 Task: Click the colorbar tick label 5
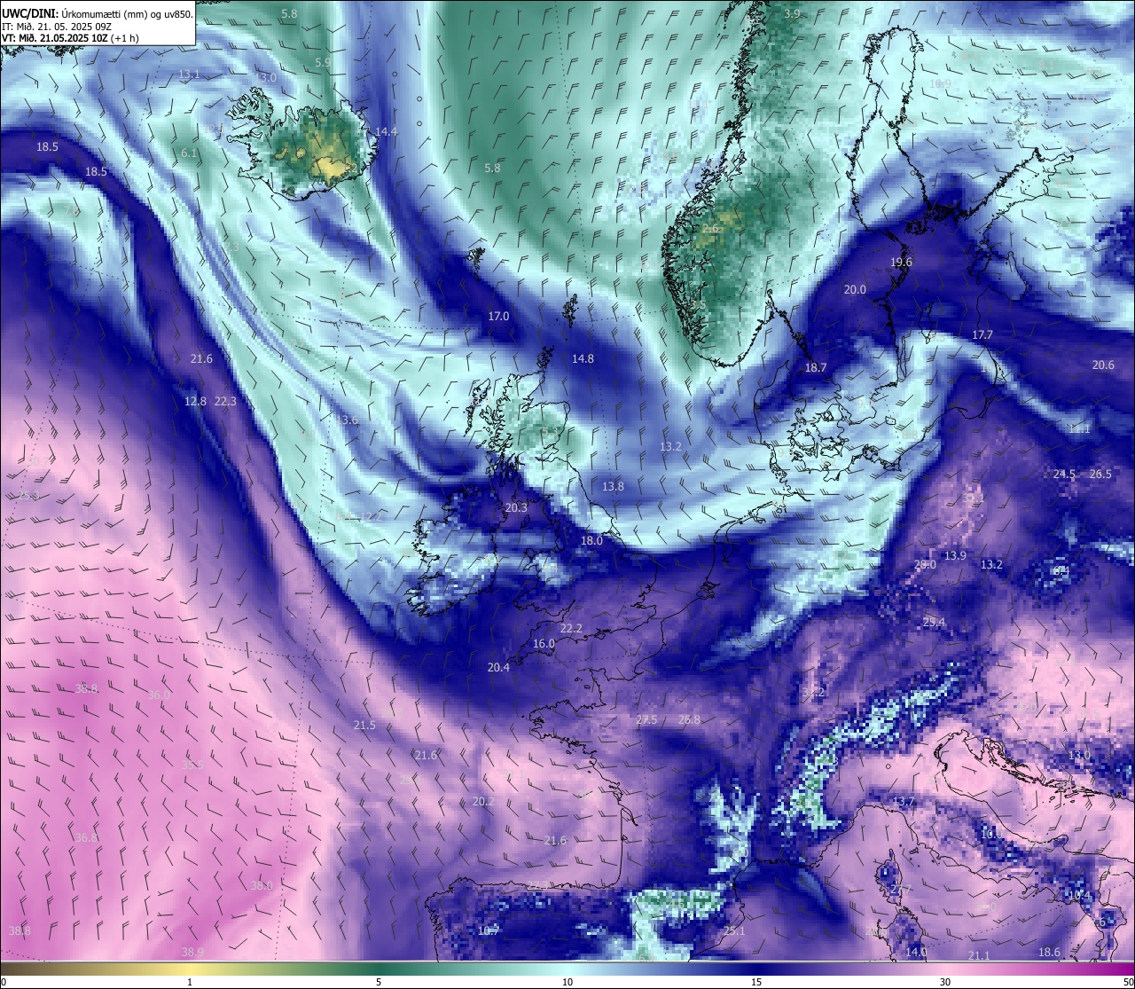pos(379,982)
